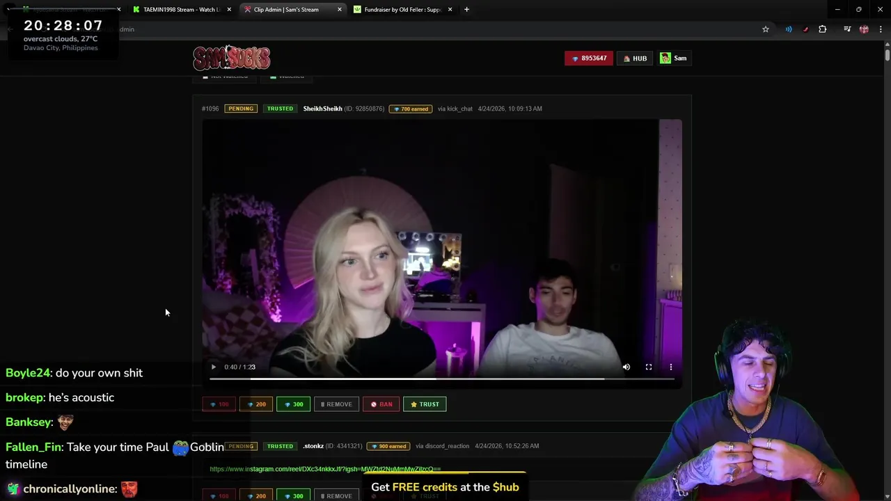The height and width of the screenshot is (501, 891).
Task: Open the clip video in fullscreen
Action: click(648, 367)
